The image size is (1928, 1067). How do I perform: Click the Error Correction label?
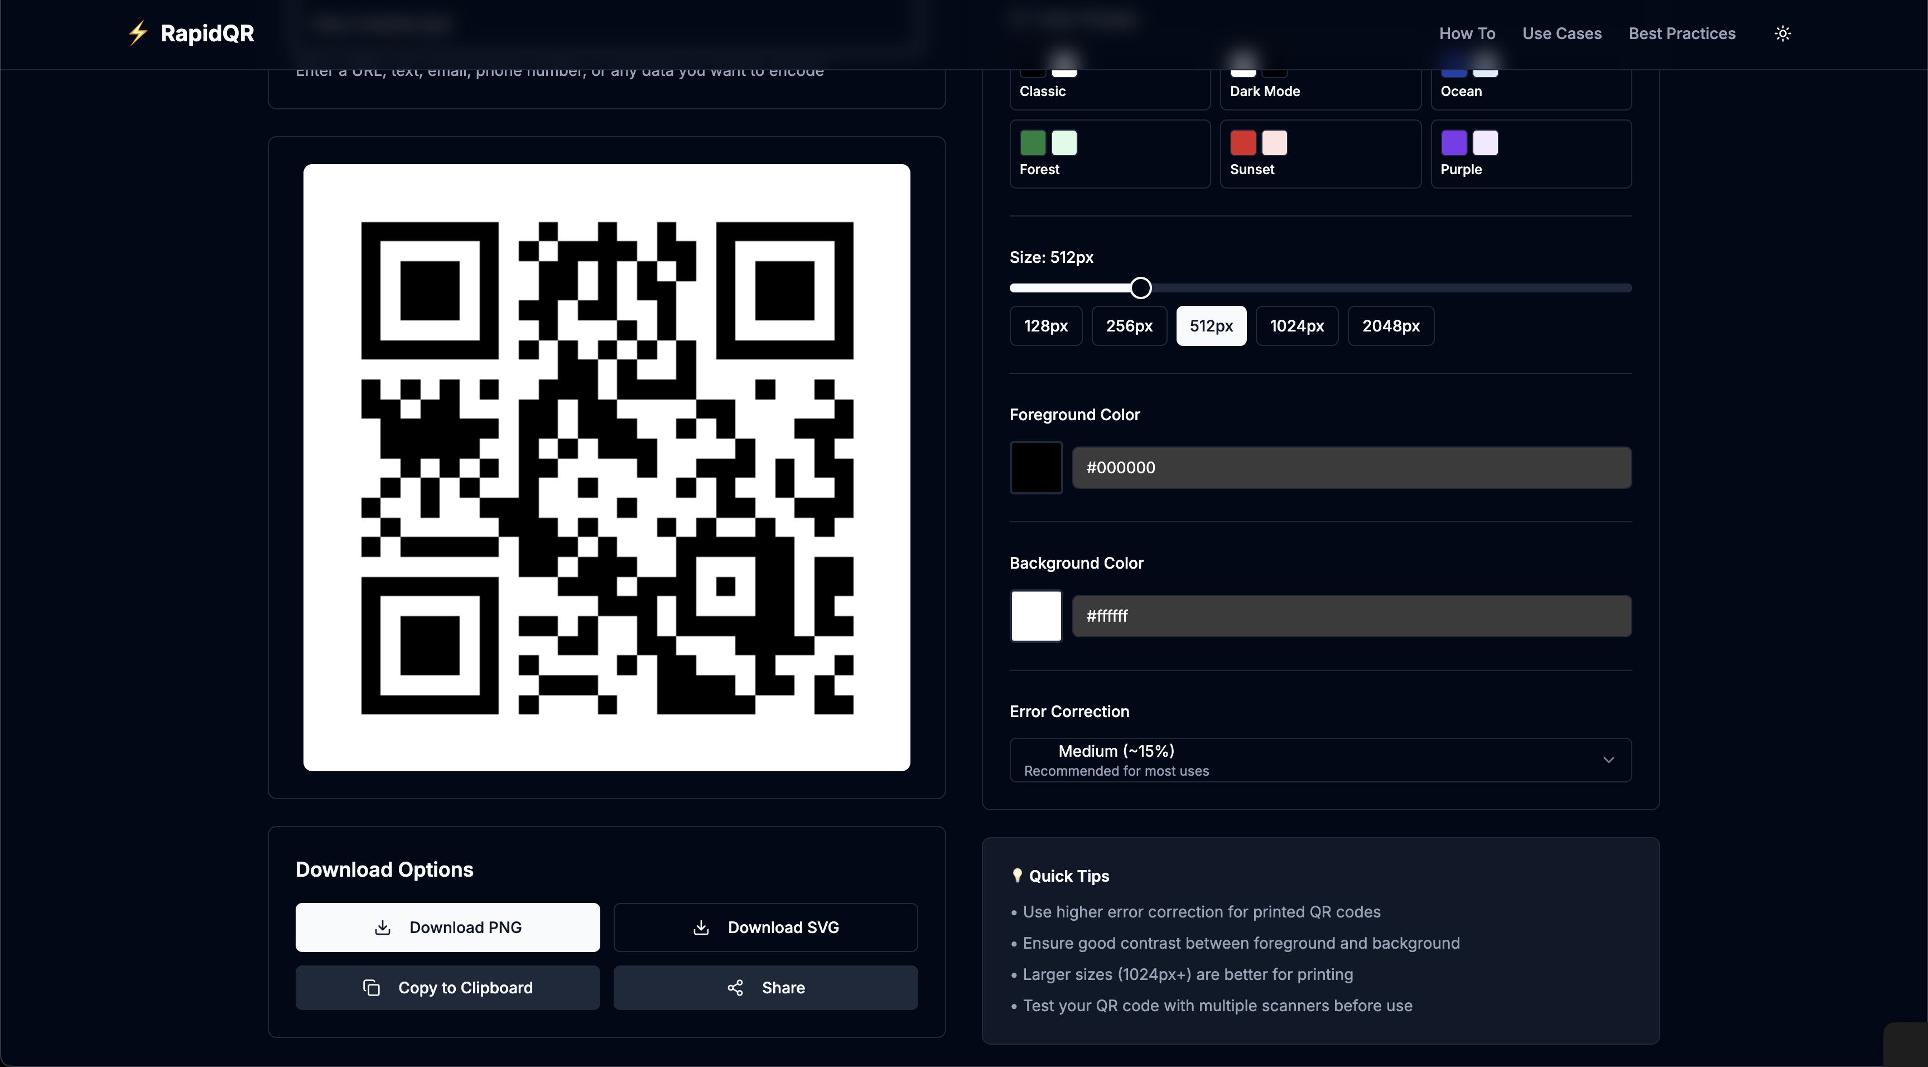(1069, 712)
